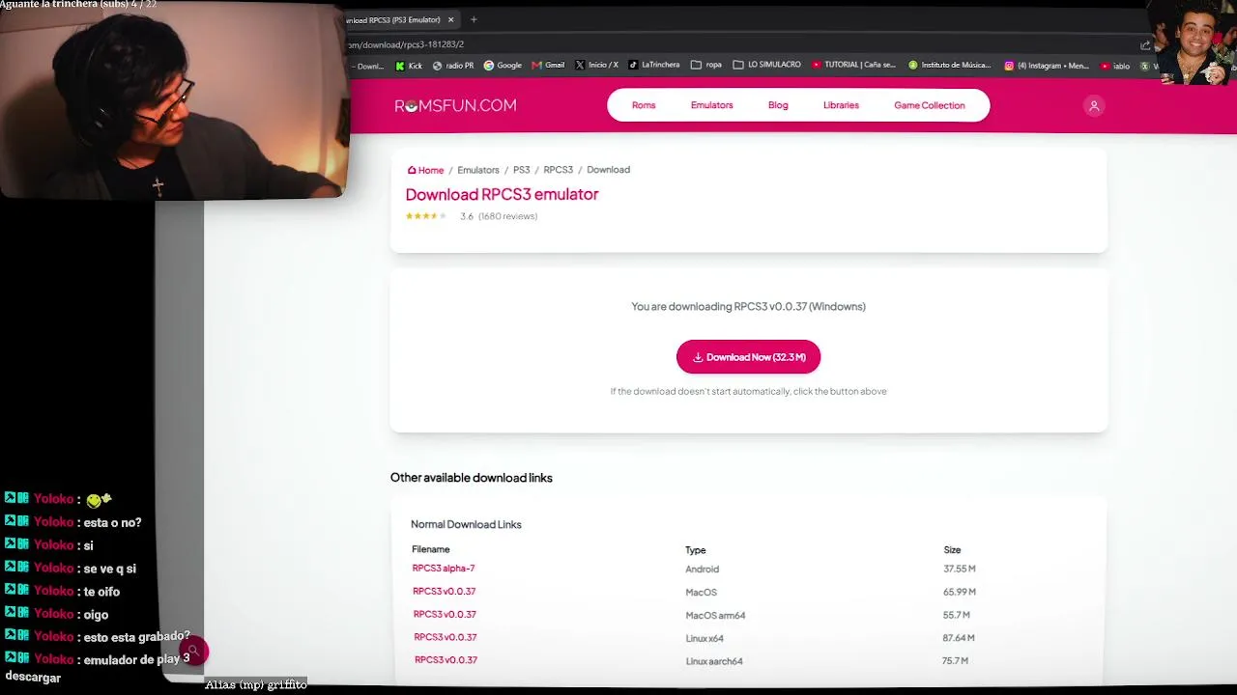Viewport: 1237px width, 695px height.
Task: Open the Instagram bookmark
Action: pyautogui.click(x=1047, y=66)
